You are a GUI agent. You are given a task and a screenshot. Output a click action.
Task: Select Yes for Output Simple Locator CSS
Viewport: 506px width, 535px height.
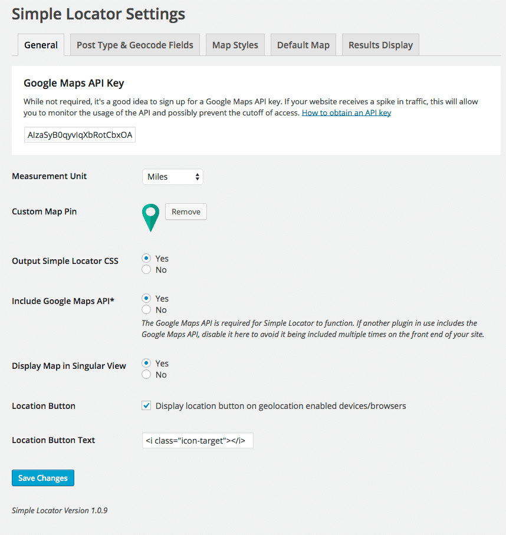[146, 258]
